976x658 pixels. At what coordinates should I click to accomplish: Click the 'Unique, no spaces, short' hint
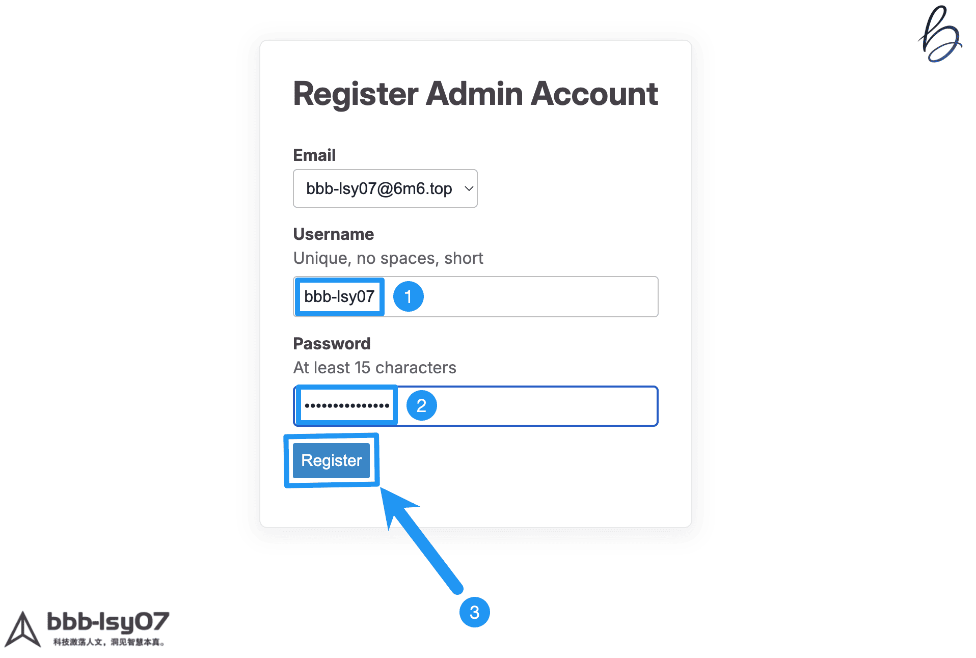388,258
